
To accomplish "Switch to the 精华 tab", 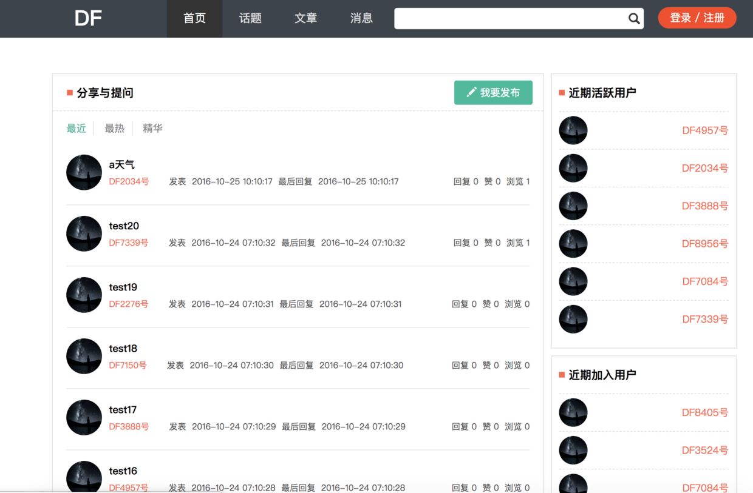I will coord(152,128).
